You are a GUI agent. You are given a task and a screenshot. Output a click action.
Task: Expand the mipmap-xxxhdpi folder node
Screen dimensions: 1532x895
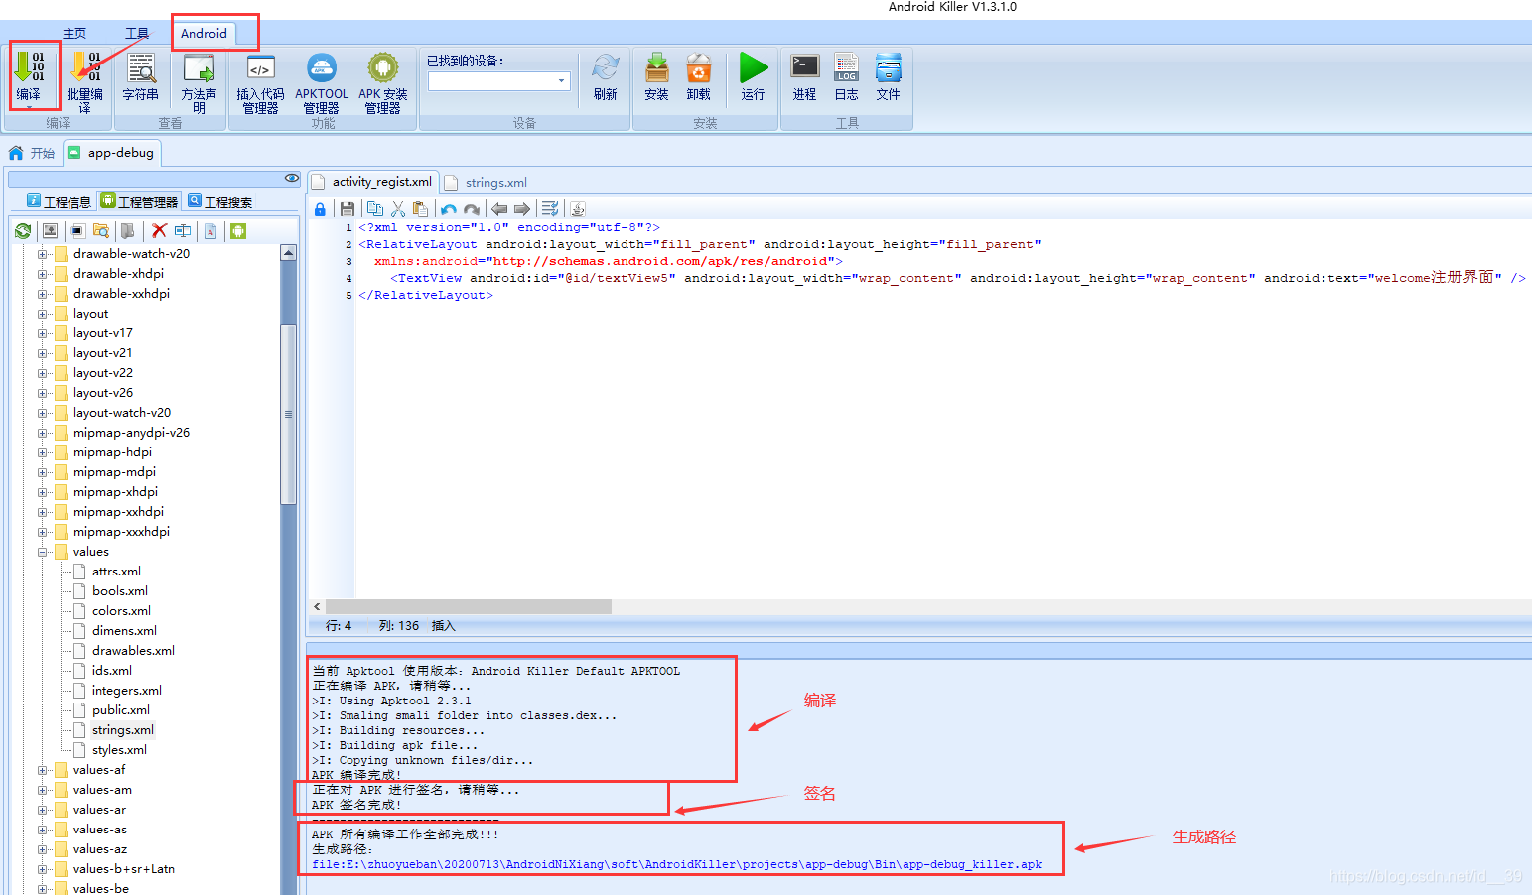point(43,532)
